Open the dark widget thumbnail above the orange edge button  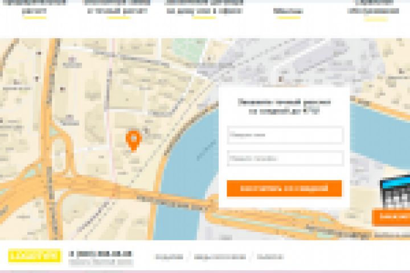pos(395,193)
